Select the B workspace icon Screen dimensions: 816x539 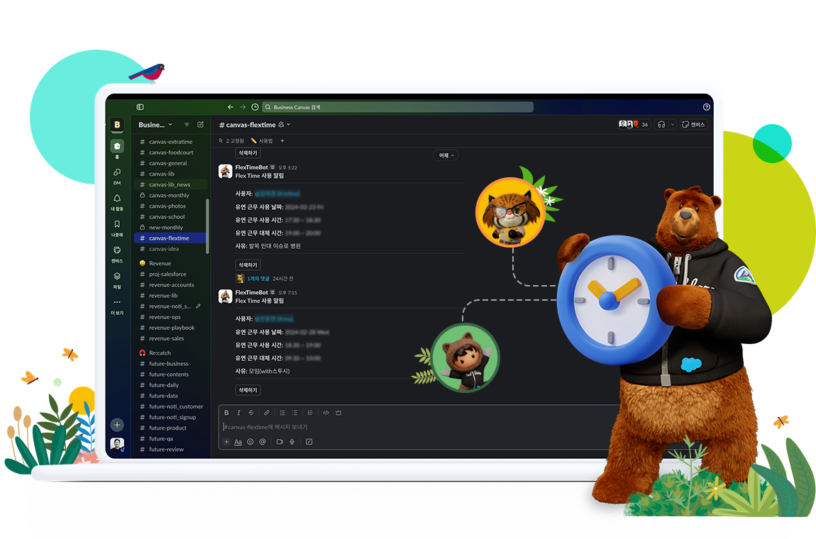click(117, 124)
